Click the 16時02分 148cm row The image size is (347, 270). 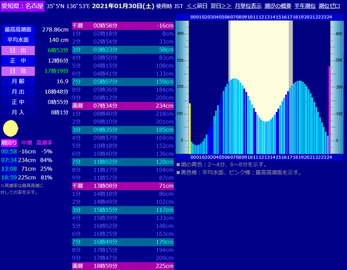click(123, 226)
